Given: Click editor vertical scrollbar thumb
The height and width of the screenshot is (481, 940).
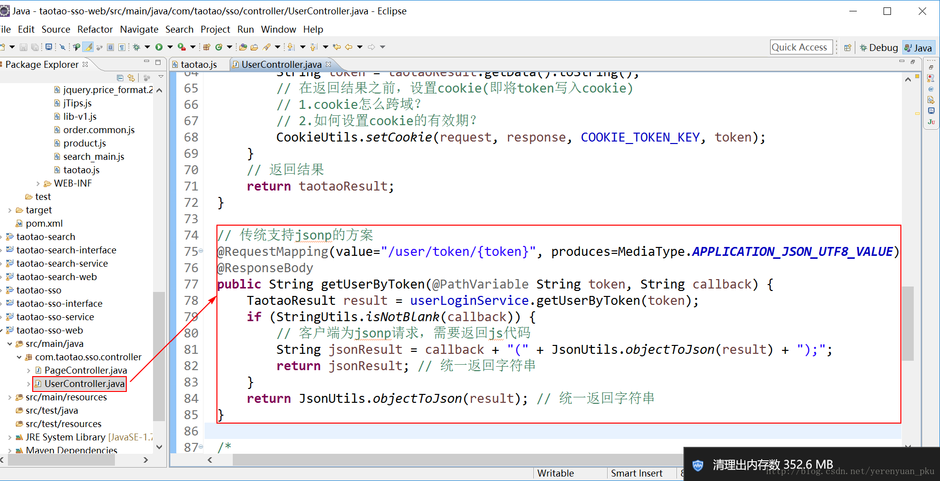Looking at the screenshot, I should click(x=907, y=324).
